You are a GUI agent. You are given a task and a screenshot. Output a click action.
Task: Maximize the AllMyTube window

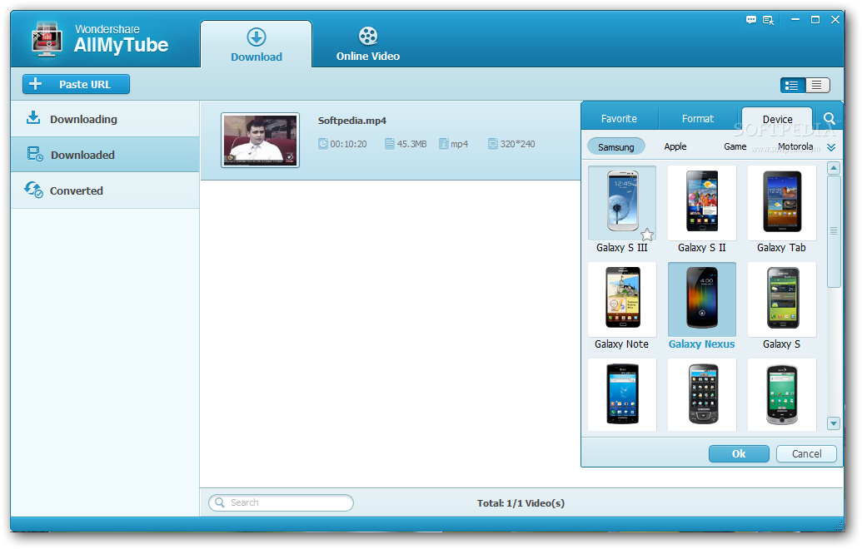point(815,19)
